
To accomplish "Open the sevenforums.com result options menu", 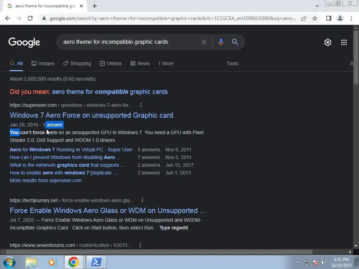I will click(x=140, y=245).
